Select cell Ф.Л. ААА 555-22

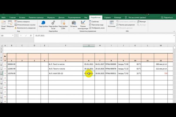click(66, 73)
